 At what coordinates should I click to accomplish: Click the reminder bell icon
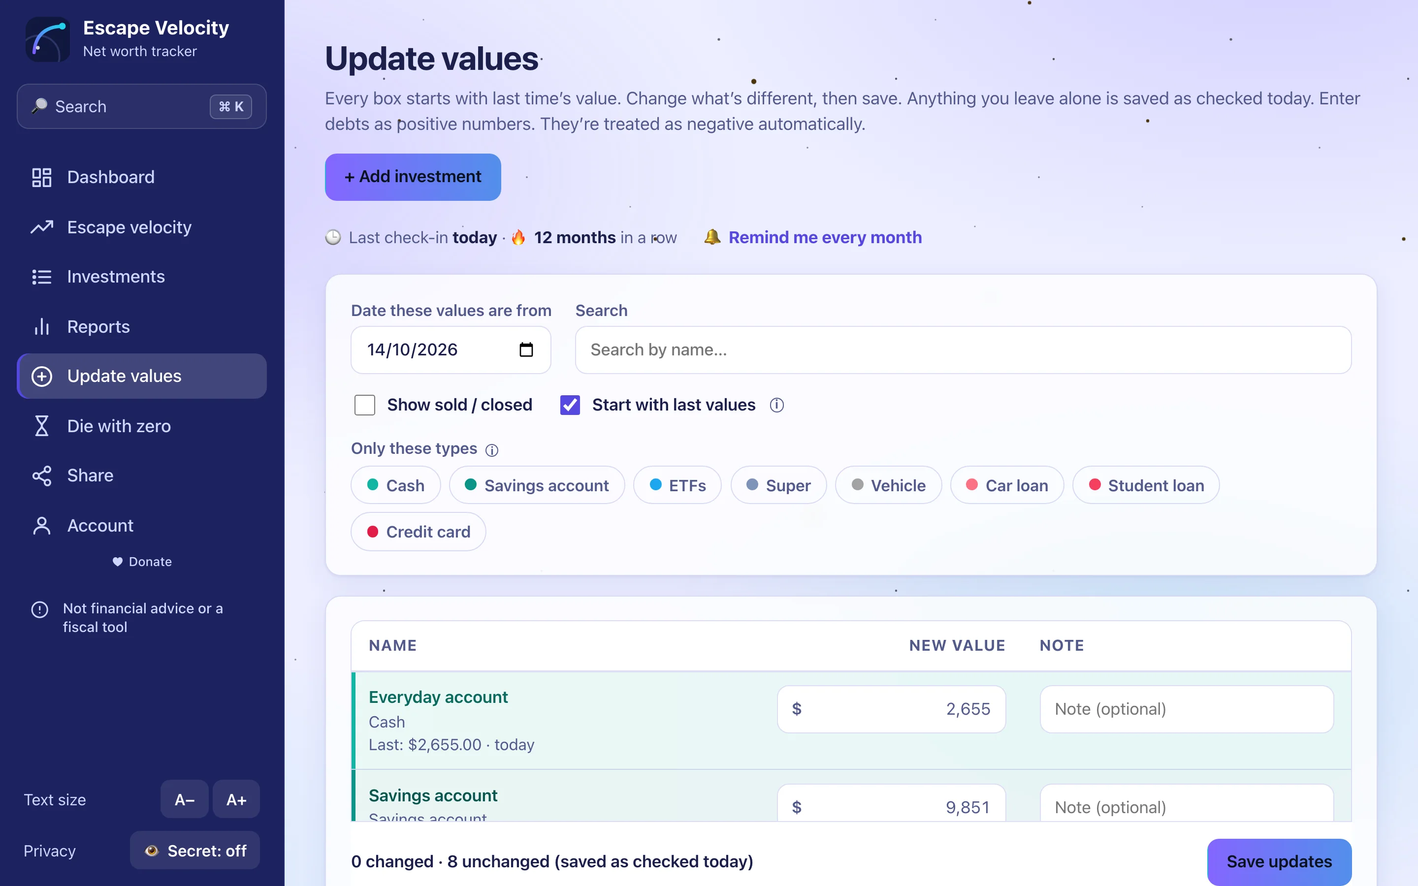click(x=712, y=237)
